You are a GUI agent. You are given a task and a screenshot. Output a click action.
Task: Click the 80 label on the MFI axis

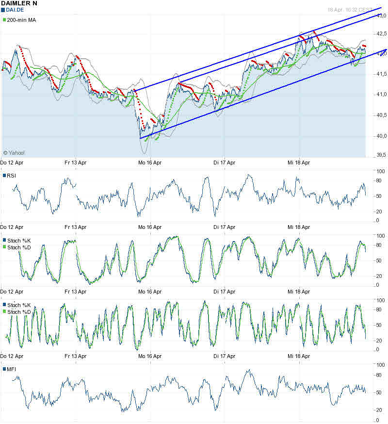tap(379, 375)
